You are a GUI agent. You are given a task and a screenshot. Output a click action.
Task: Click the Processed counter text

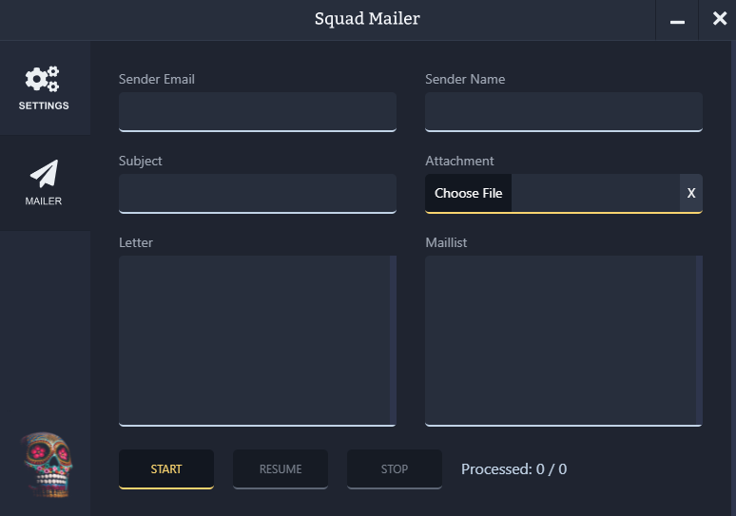click(x=513, y=469)
